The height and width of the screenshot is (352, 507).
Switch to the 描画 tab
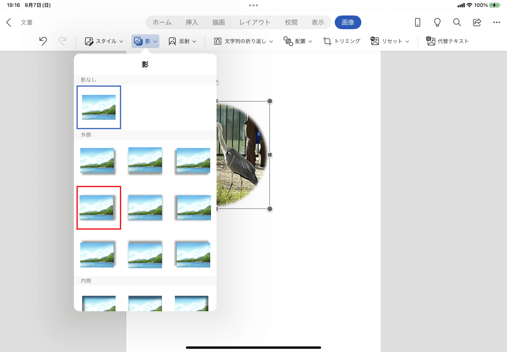(219, 22)
